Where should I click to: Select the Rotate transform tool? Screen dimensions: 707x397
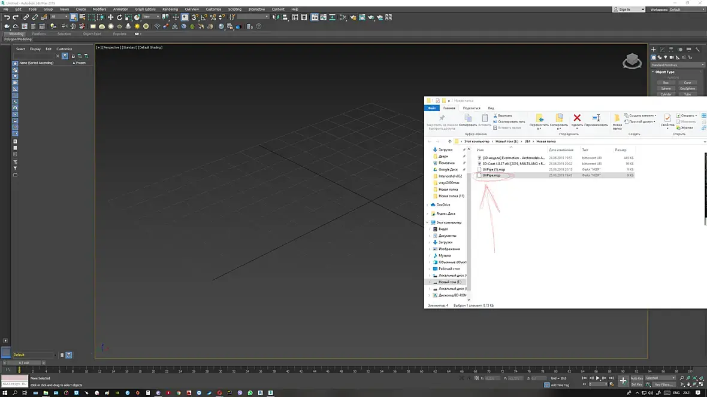(x=119, y=17)
